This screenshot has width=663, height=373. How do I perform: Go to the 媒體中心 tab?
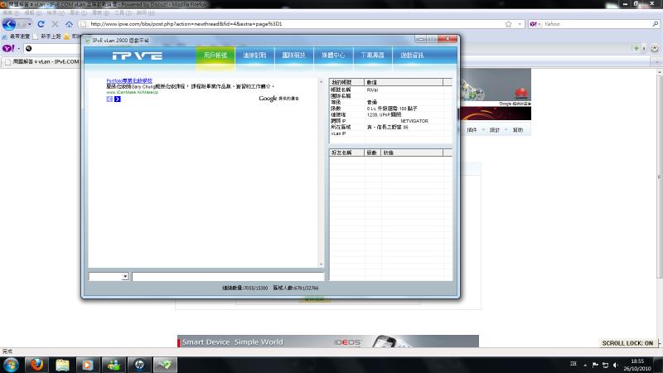tap(333, 56)
